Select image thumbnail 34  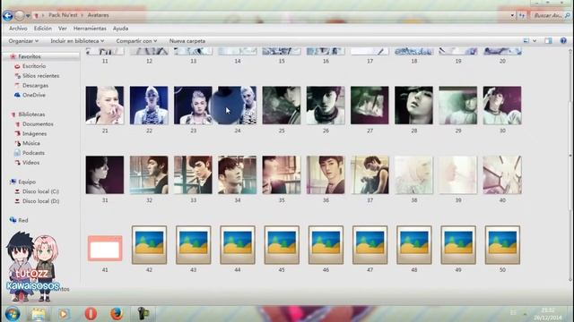237,175
